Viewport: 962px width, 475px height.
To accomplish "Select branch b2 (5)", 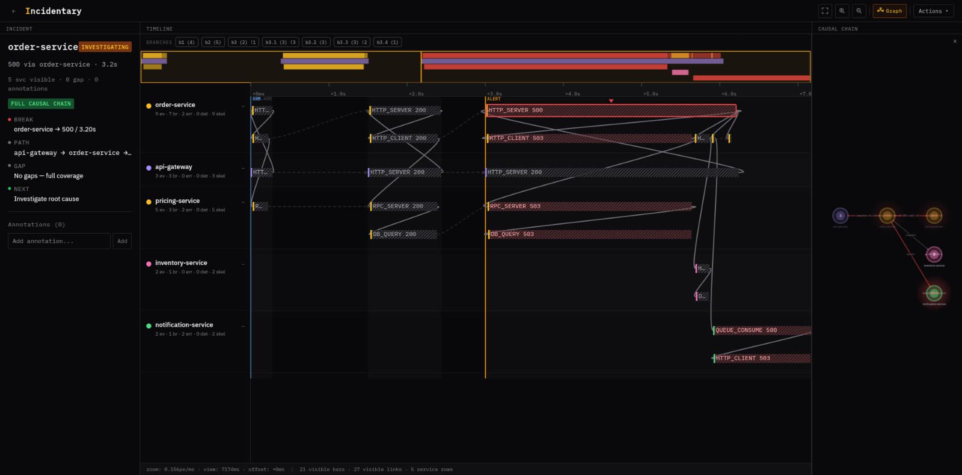I will click(x=213, y=42).
